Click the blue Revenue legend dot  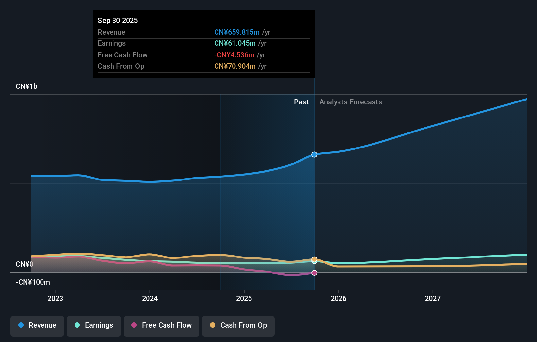[x=21, y=325]
